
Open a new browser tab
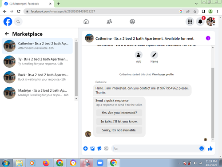click(59, 4)
